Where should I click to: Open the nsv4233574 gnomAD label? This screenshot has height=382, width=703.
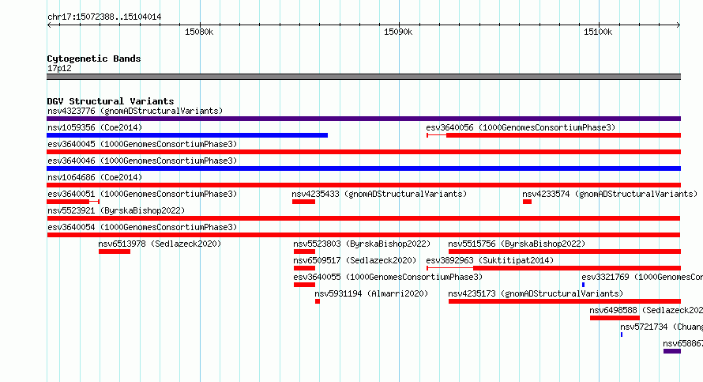610,194
